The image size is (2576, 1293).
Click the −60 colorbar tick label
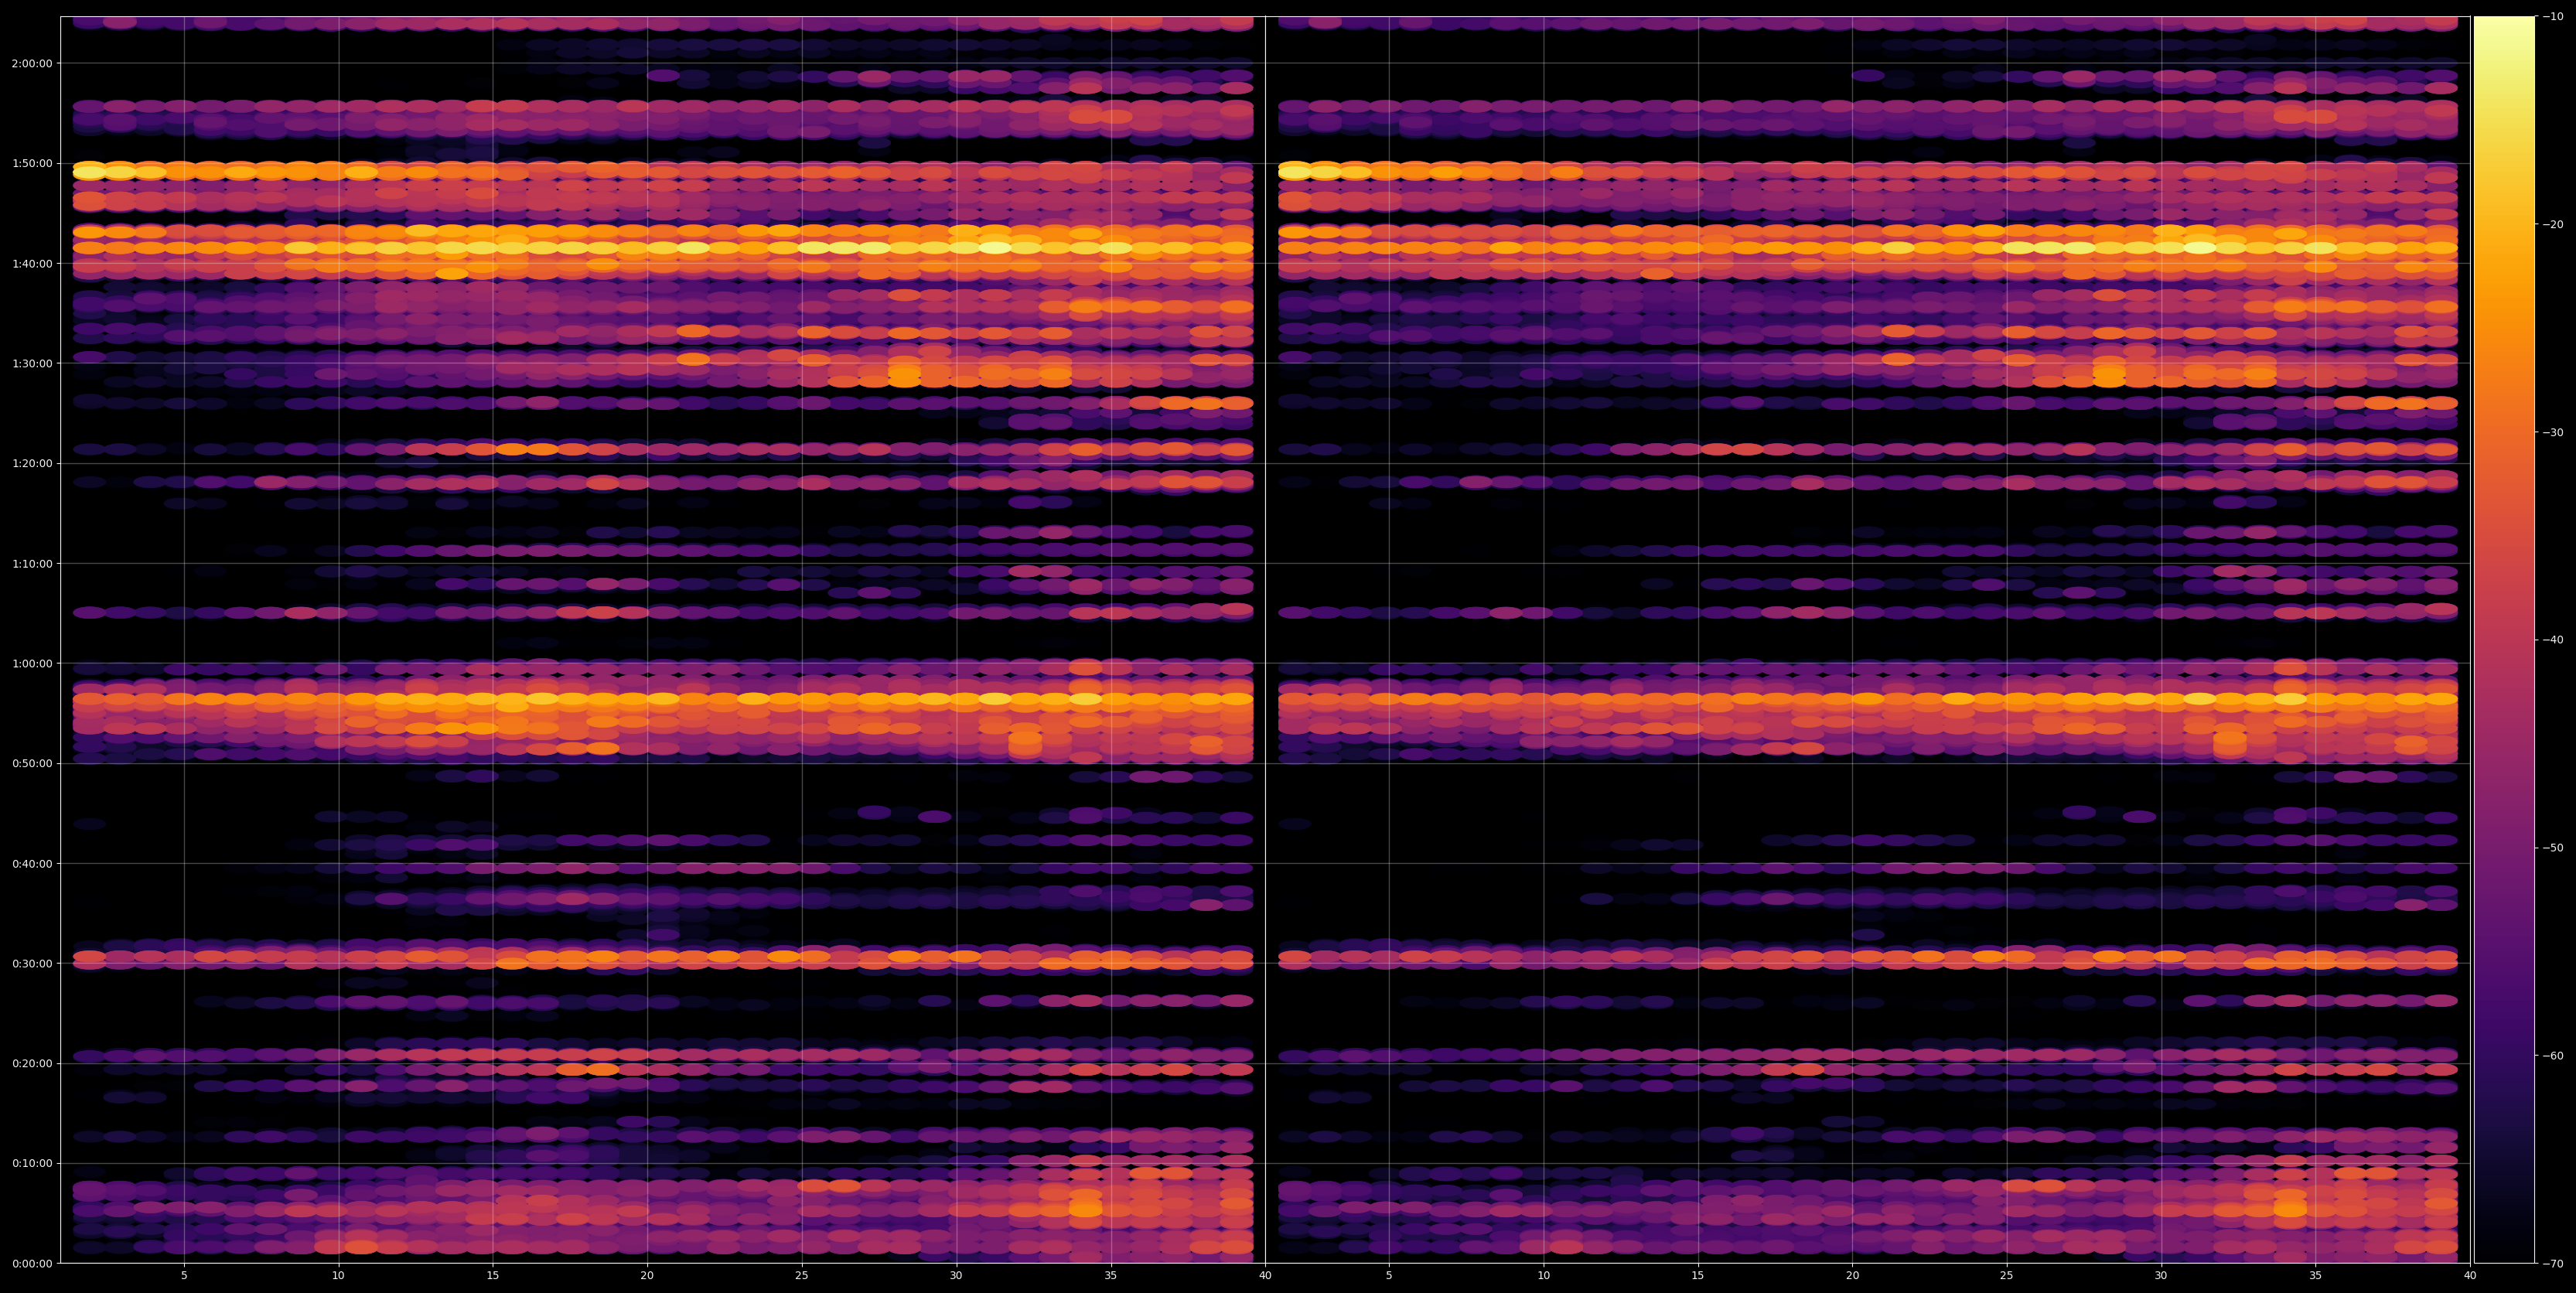point(2553,1055)
